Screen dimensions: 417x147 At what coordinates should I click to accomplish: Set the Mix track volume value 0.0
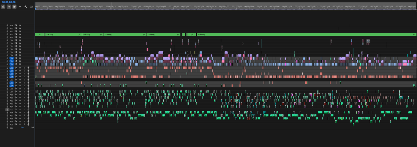(x=22, y=128)
